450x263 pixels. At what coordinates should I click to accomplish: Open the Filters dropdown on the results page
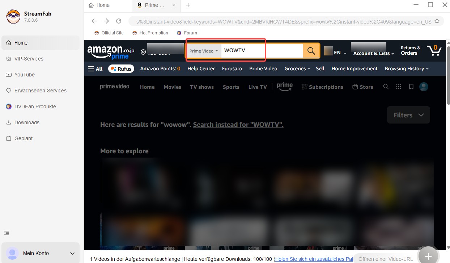(408, 115)
